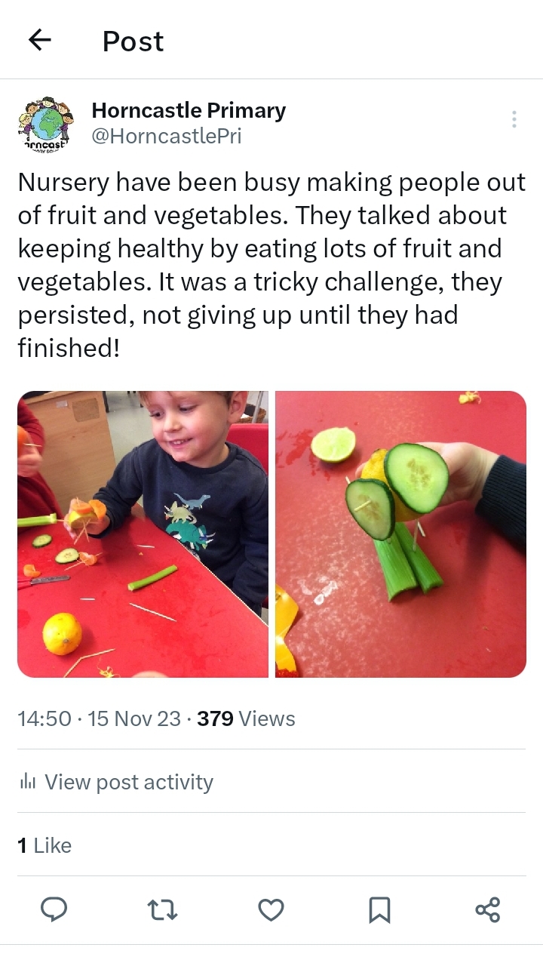Screen dimensions: 543x963
Task: Tap the lime slice in right photo
Action: point(333,445)
